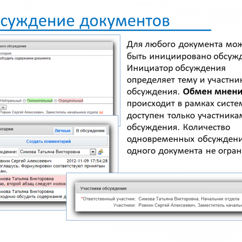The height and width of the screenshot is (242, 242).
Task: Click the new discussion dialog header bar
Action: (56, 46)
